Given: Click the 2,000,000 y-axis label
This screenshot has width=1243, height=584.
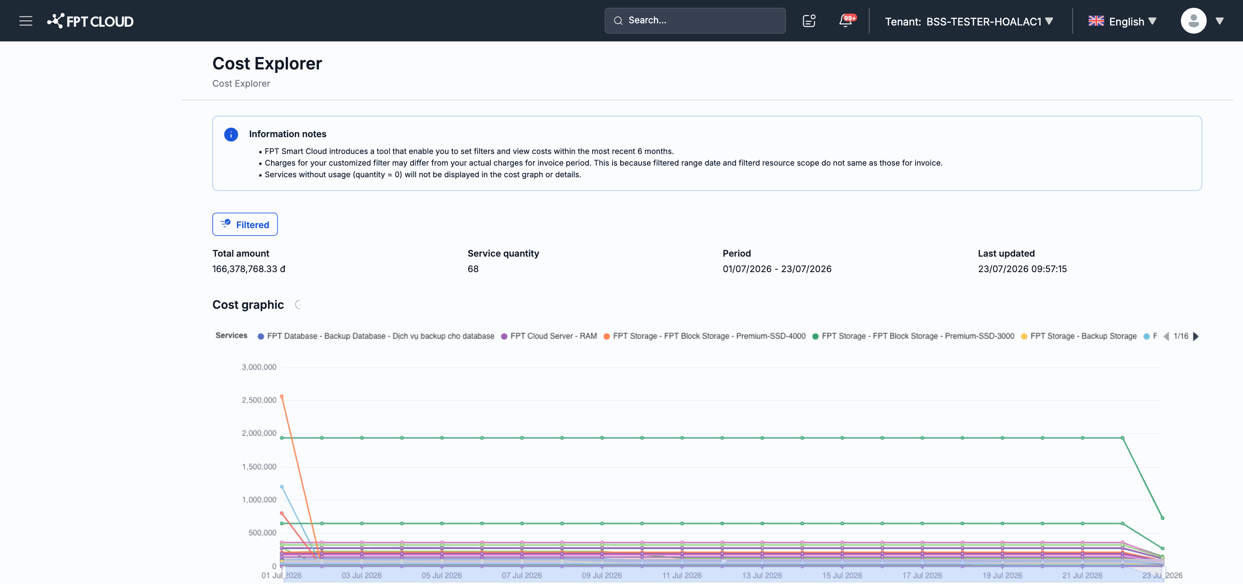Looking at the screenshot, I should tap(259, 433).
